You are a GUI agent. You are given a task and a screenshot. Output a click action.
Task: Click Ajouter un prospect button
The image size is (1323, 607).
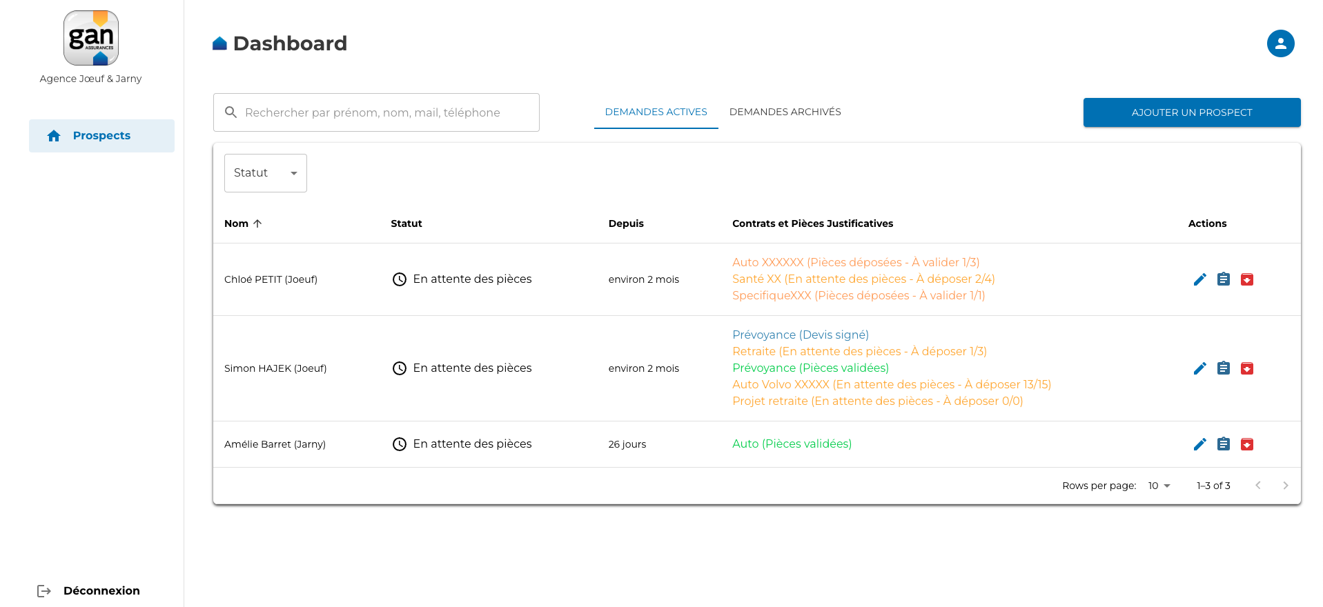(1191, 112)
